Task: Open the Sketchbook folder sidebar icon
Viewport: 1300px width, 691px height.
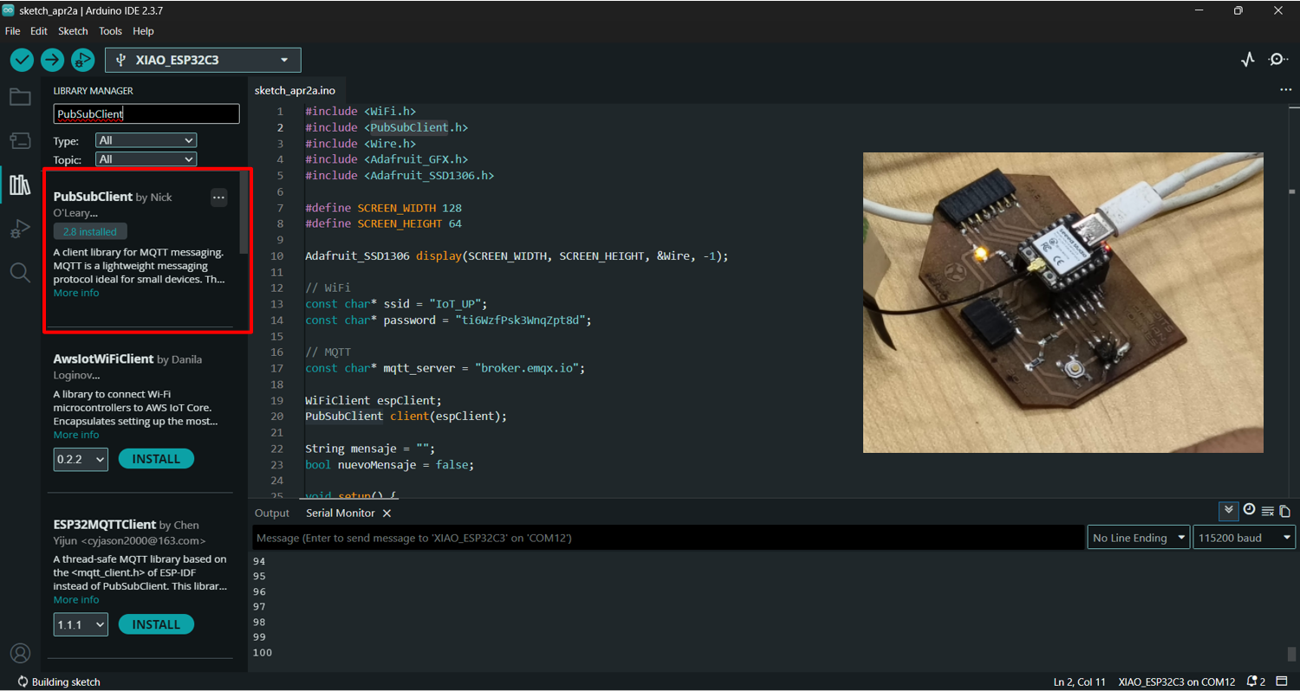Action: (x=20, y=96)
